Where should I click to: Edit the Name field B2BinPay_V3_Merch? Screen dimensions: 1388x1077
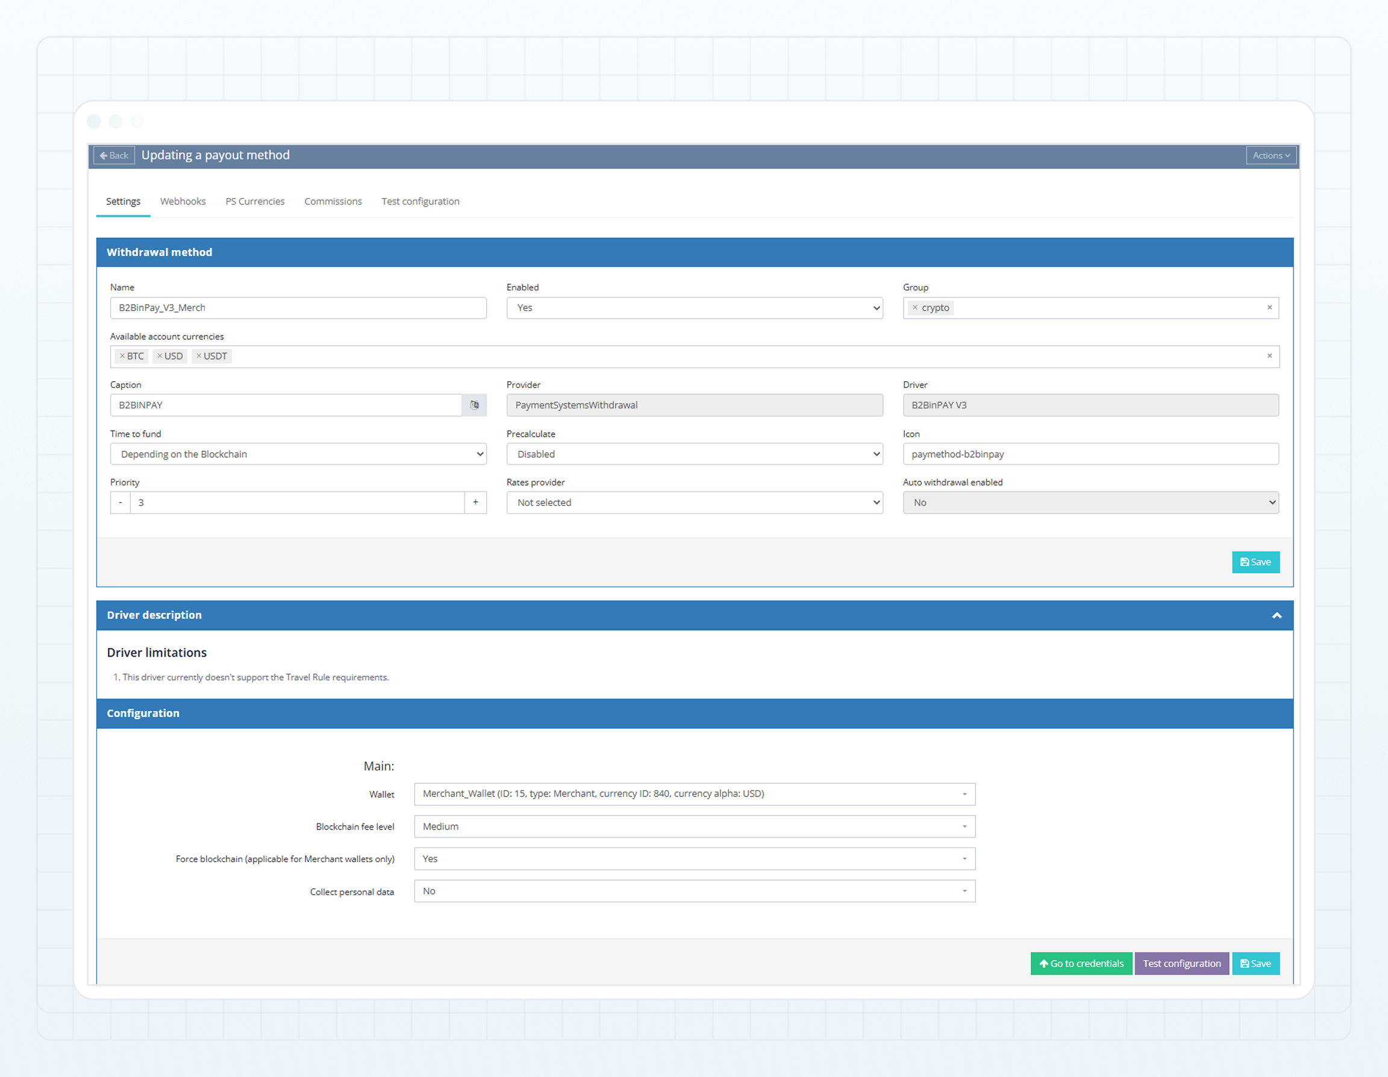tap(298, 308)
